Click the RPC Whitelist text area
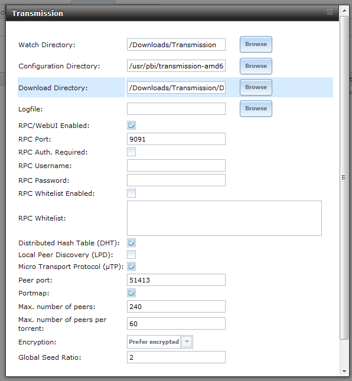 pos(224,218)
